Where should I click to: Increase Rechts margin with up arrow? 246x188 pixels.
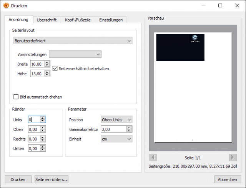(43, 137)
